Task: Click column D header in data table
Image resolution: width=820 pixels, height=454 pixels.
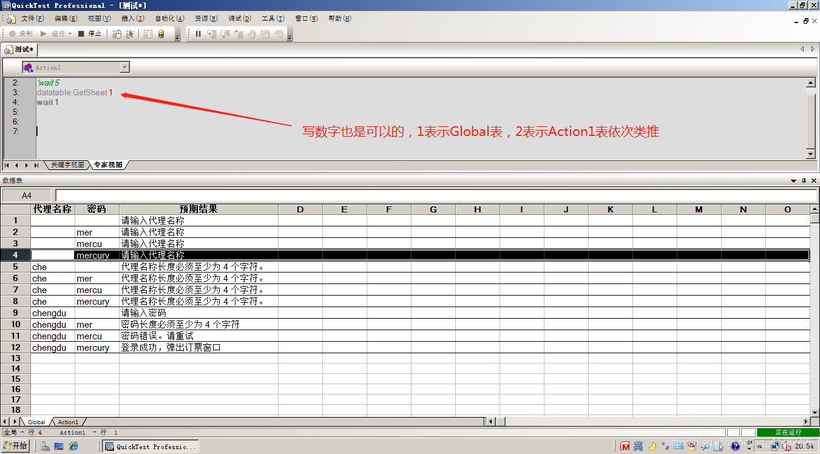Action: tap(300, 209)
